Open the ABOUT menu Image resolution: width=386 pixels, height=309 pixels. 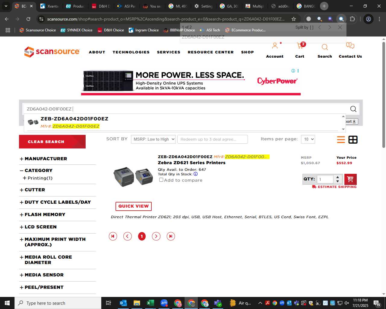[x=97, y=52]
